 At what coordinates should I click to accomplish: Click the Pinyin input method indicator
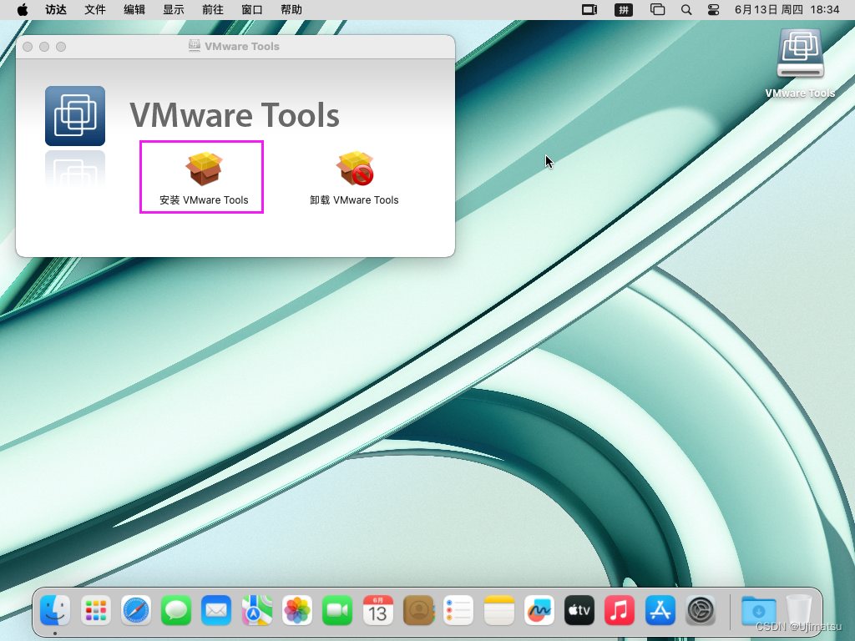624,10
